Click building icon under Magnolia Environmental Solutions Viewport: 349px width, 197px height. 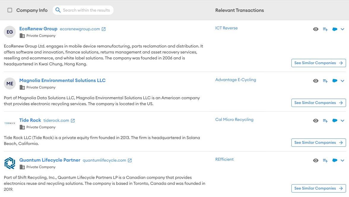tap(22, 87)
